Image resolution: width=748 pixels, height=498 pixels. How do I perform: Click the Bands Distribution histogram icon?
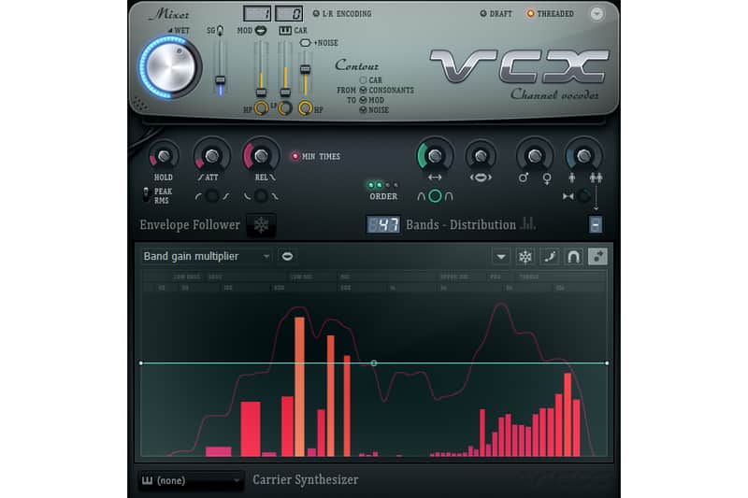[527, 223]
